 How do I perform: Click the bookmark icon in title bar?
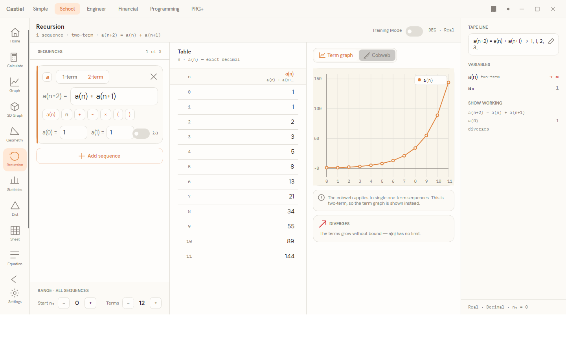point(494,9)
